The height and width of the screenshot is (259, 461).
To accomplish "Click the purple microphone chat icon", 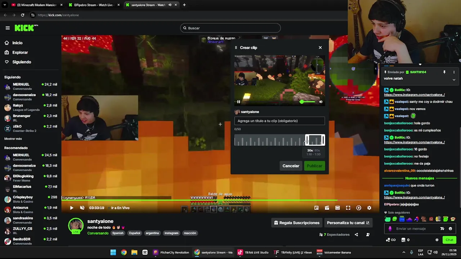I will pyautogui.click(x=390, y=229).
